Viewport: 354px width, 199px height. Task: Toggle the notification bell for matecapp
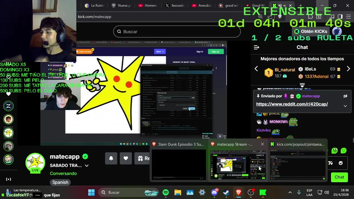point(111,158)
